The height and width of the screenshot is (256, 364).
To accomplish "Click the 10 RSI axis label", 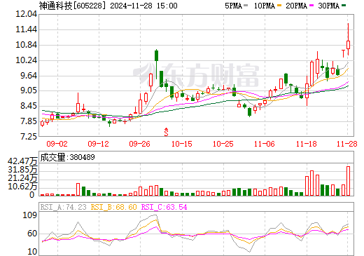I will (32, 252).
